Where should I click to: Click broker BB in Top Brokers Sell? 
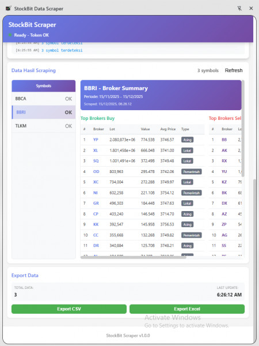click(x=224, y=140)
